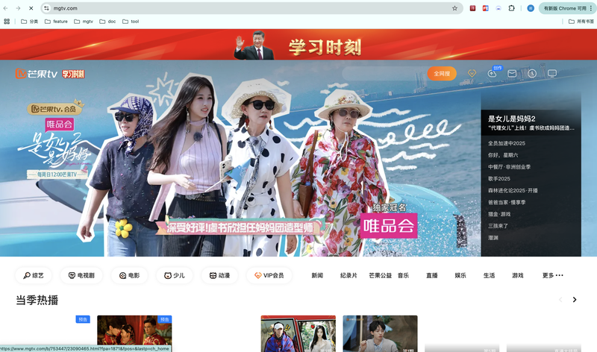Click the Chrome update available button
Image resolution: width=597 pixels, height=352 pixels.
tap(565, 8)
